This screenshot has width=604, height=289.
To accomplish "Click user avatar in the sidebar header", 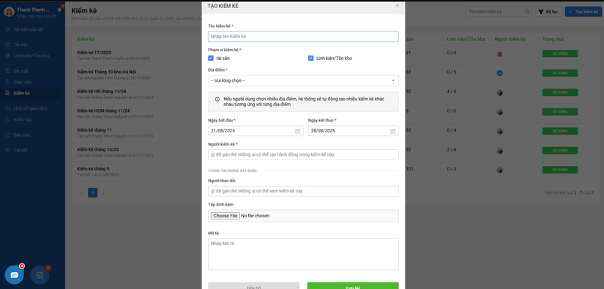I will click(x=10, y=12).
